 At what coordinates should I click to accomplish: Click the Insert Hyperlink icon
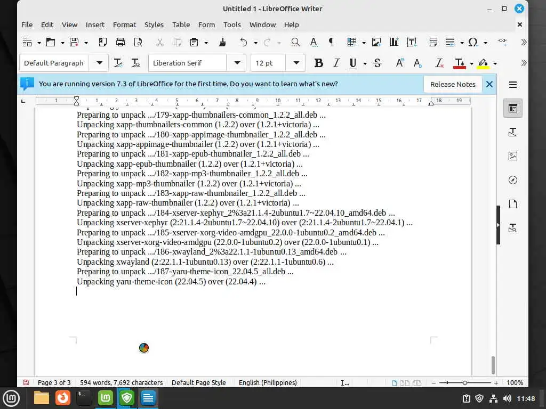(502, 41)
